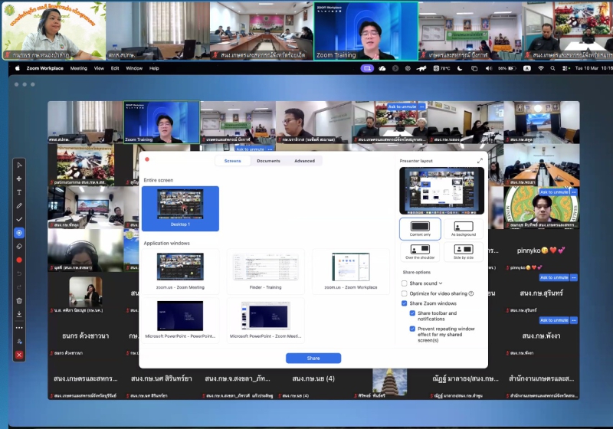Image resolution: width=613 pixels, height=429 pixels.
Task: Switch to the Documents tab
Action: 268,161
